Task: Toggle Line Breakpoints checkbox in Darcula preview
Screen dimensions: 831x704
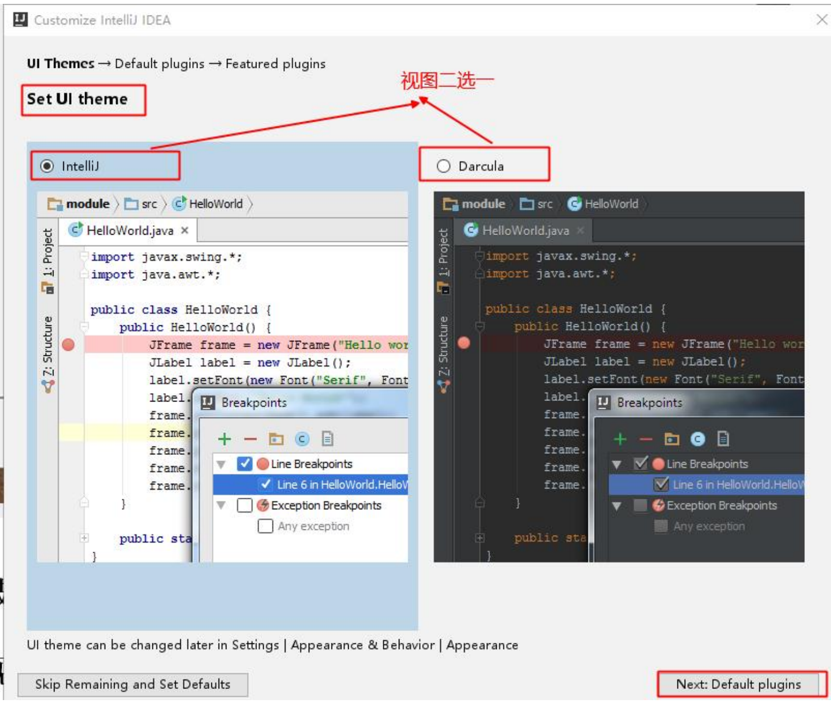Action: click(x=641, y=463)
